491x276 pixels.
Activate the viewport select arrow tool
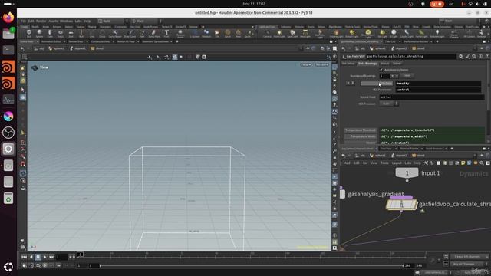(x=23, y=90)
